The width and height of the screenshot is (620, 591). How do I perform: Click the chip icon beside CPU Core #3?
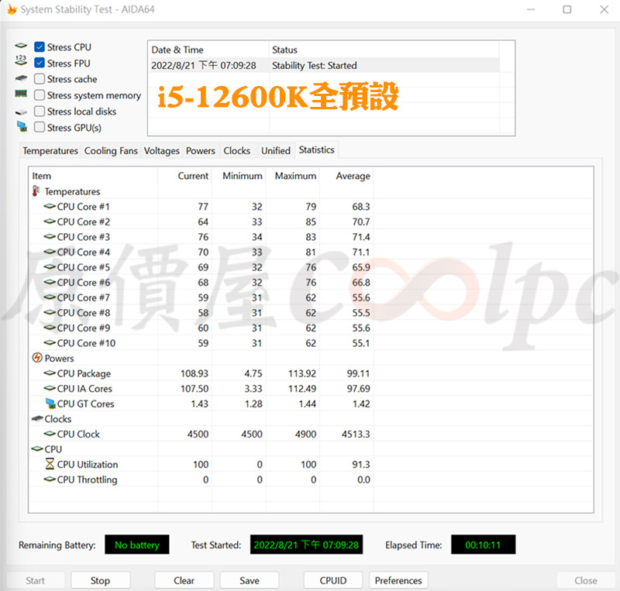[x=50, y=236]
